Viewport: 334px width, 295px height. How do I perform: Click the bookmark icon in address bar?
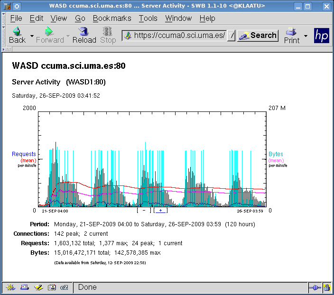pos(128,36)
